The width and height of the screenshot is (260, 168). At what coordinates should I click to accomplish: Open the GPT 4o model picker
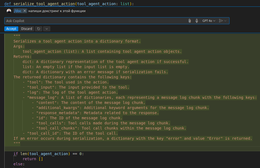click(209, 21)
